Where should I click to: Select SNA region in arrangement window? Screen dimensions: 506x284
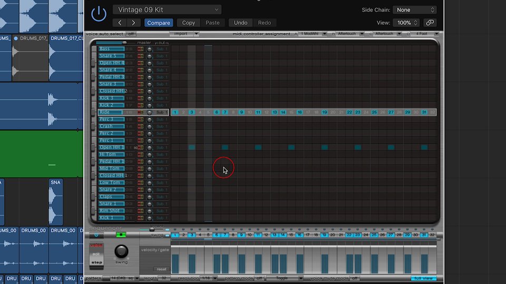(x=55, y=202)
